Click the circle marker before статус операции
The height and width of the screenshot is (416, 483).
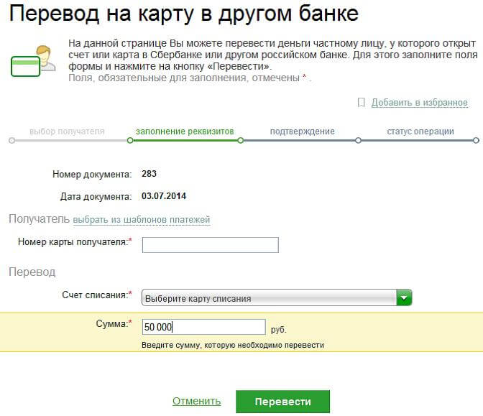pos(358,141)
